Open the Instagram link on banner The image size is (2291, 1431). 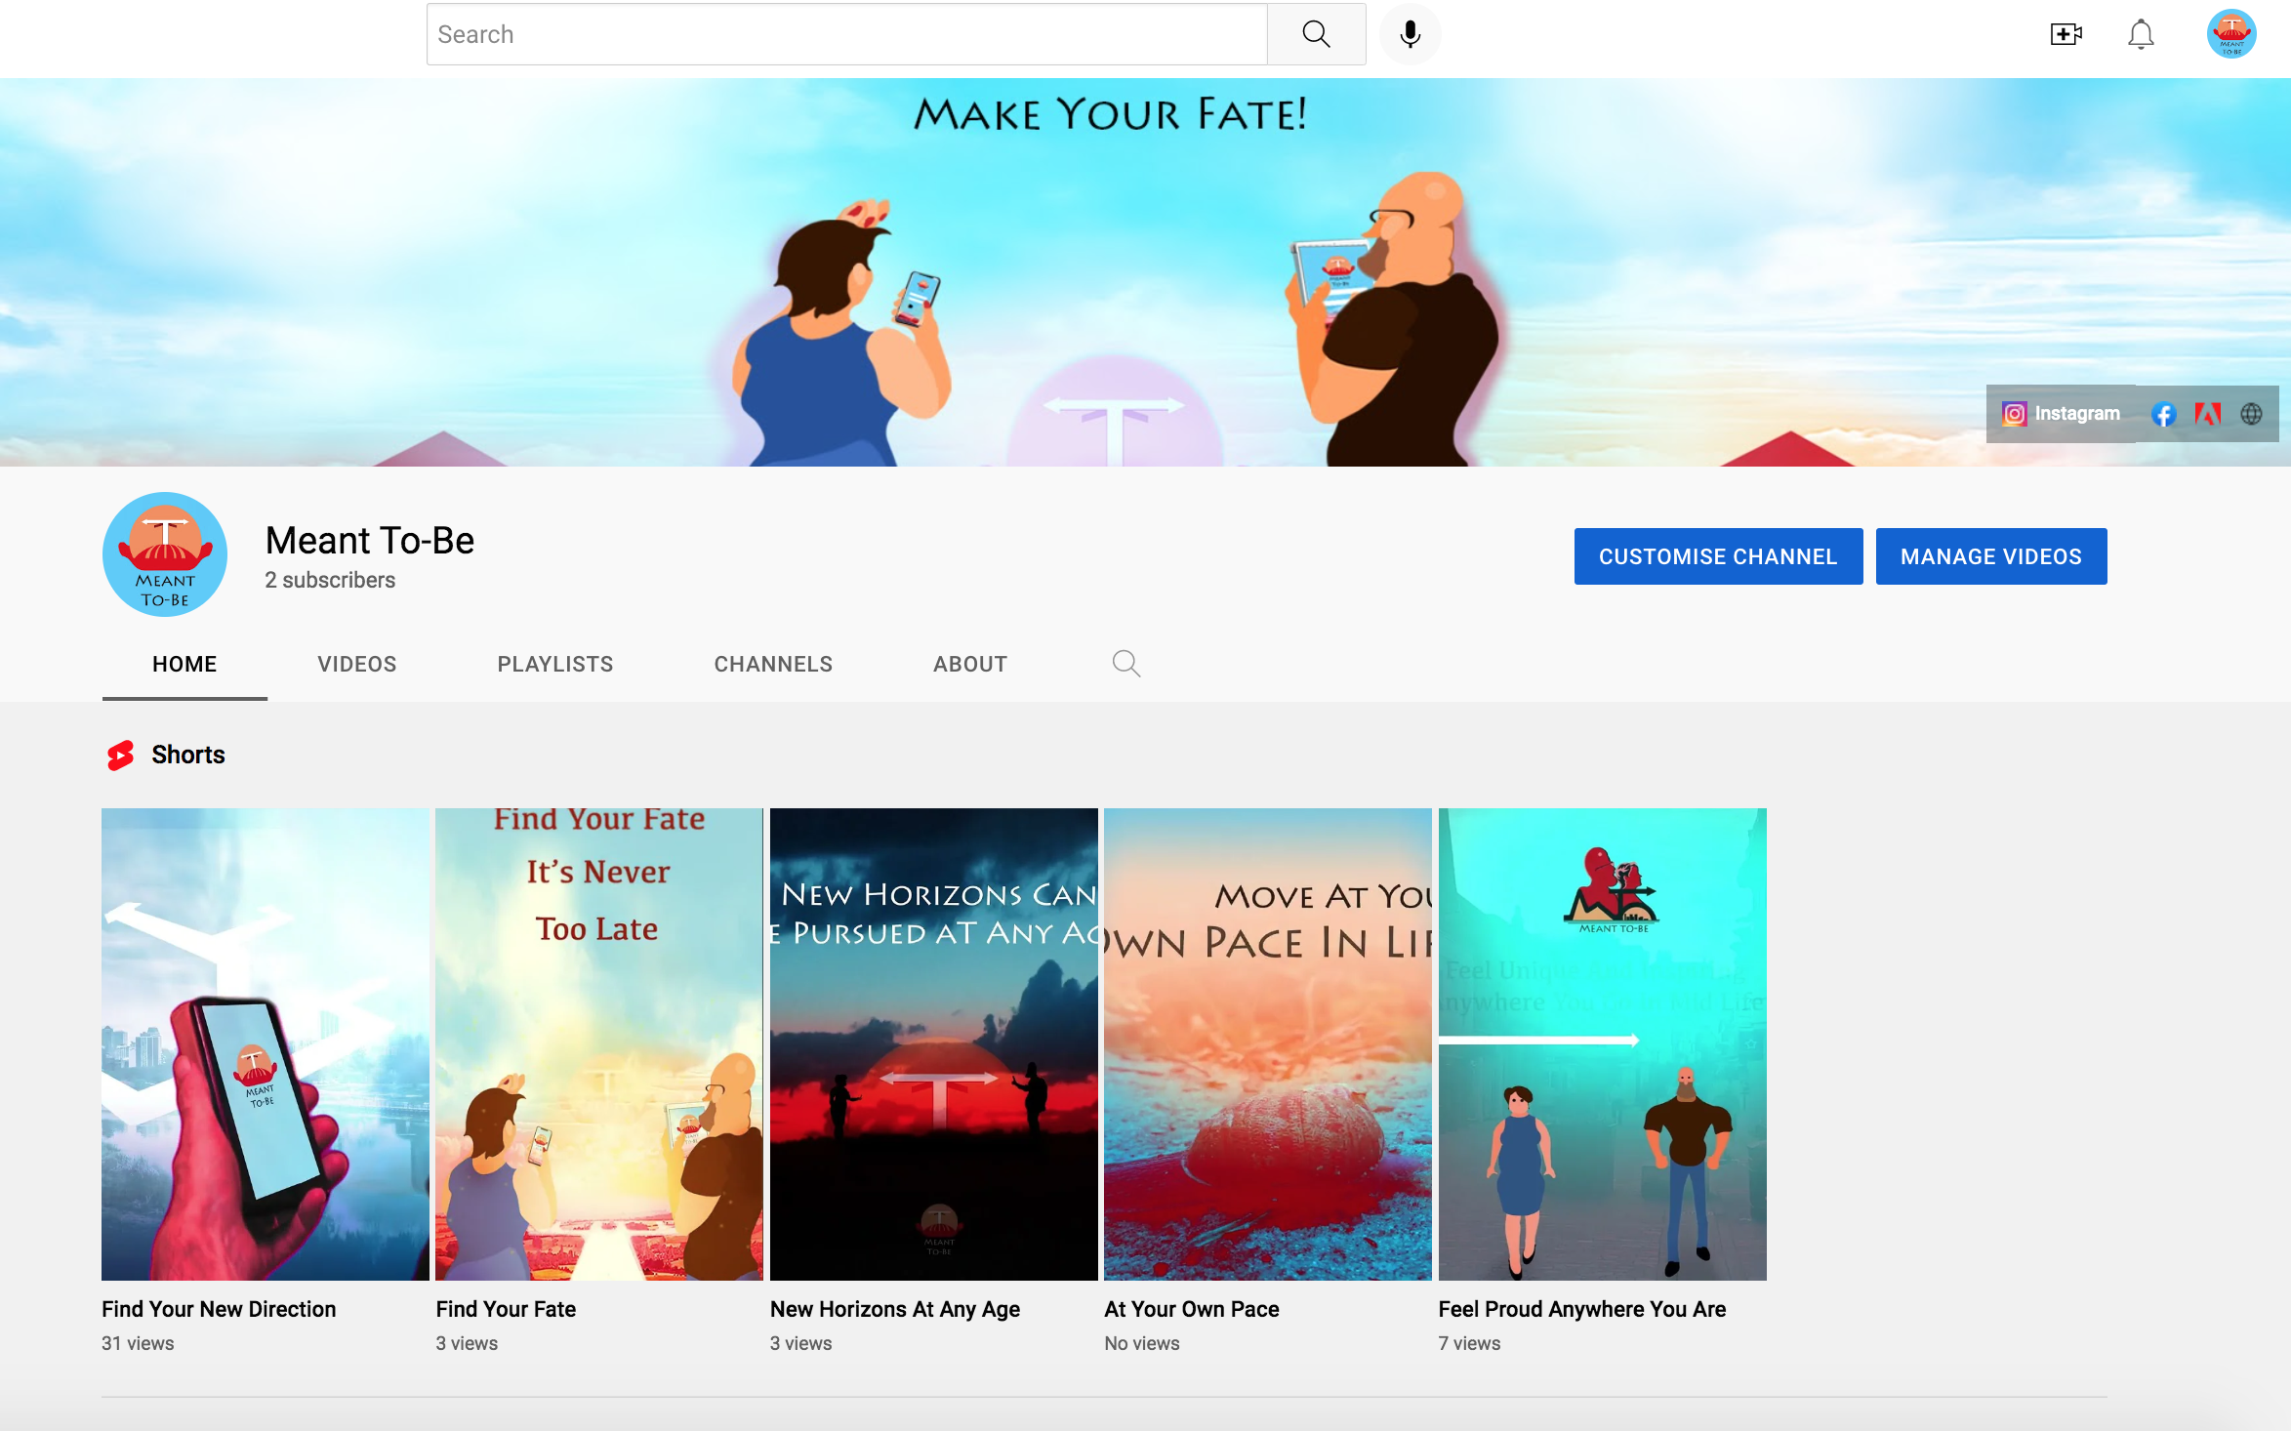click(2061, 414)
